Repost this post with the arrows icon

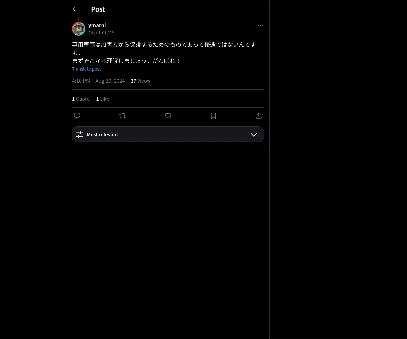pyautogui.click(x=122, y=116)
